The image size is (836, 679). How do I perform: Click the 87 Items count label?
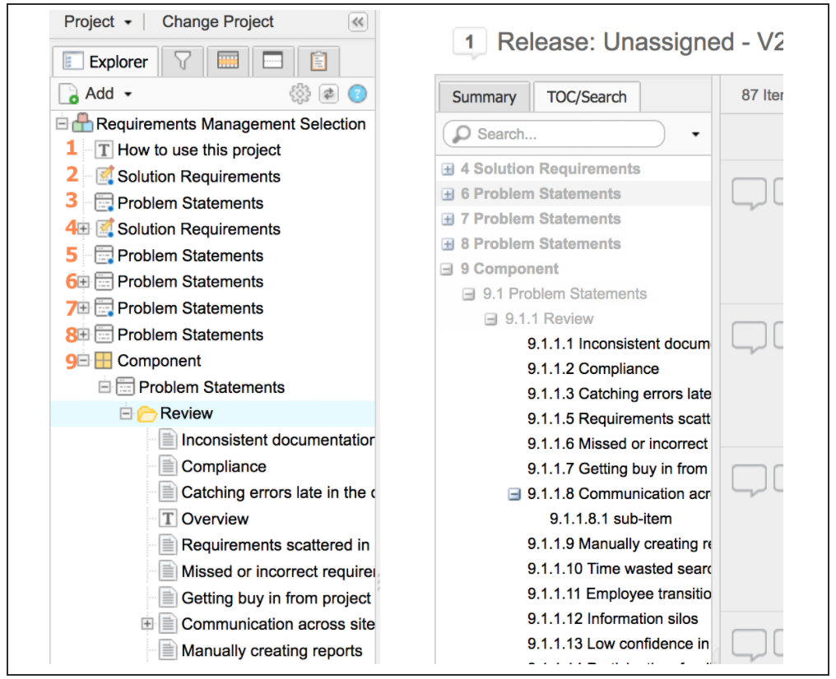(762, 95)
